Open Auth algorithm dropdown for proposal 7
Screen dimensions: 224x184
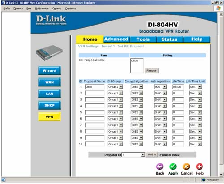click(x=160, y=125)
